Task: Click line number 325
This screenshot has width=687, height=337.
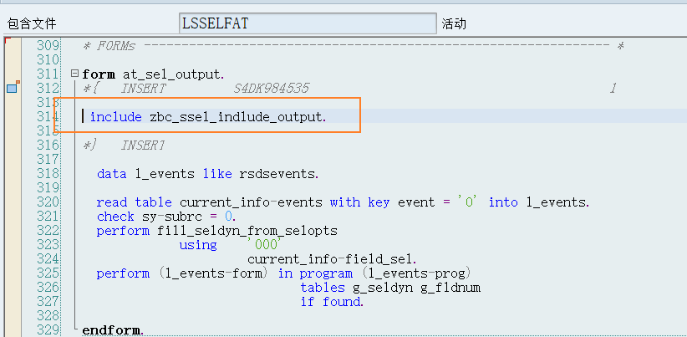Action: click(x=48, y=273)
